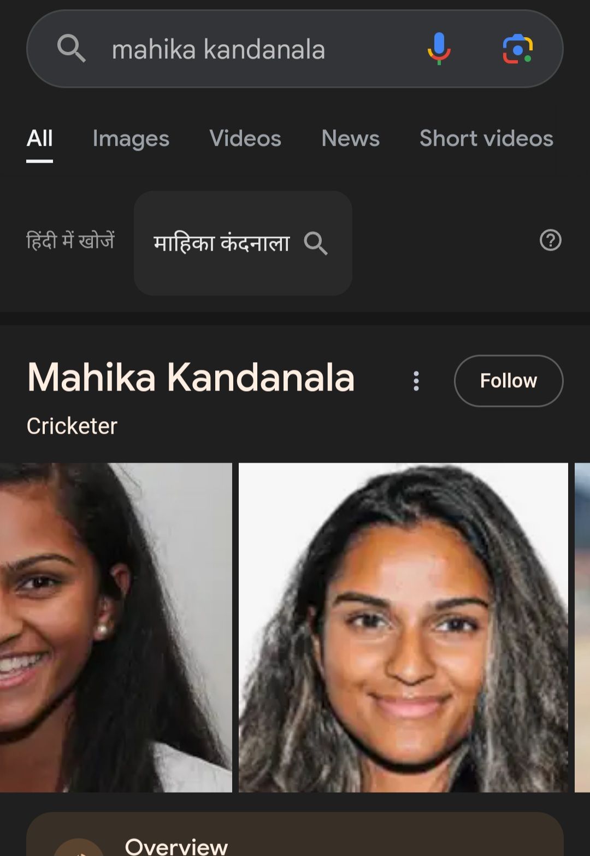Switch to the Images tab
590x856 pixels.
pyautogui.click(x=131, y=139)
